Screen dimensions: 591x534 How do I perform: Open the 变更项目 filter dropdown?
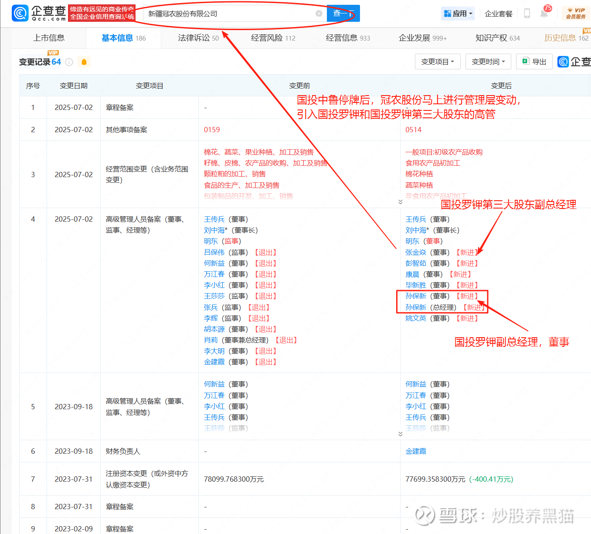pyautogui.click(x=438, y=62)
